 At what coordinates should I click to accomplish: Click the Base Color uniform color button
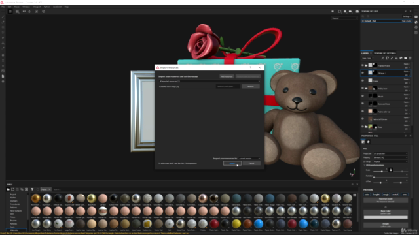pyautogui.click(x=386, y=212)
